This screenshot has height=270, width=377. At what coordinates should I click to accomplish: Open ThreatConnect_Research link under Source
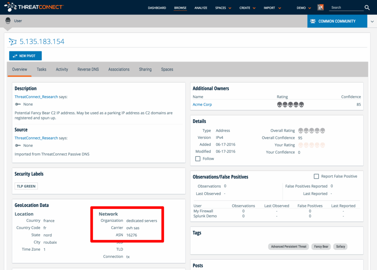coord(36,138)
